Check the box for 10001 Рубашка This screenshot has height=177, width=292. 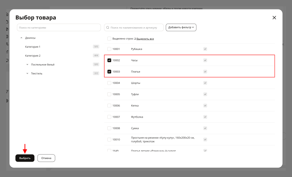click(109, 49)
